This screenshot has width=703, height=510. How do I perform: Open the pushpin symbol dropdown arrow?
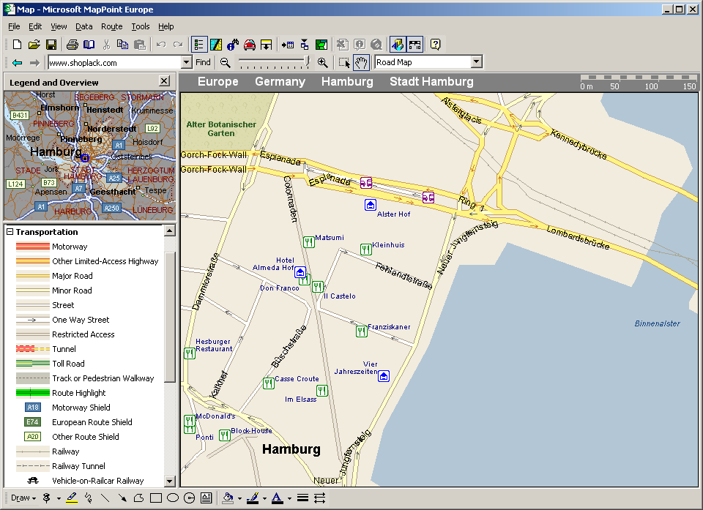[x=59, y=498]
